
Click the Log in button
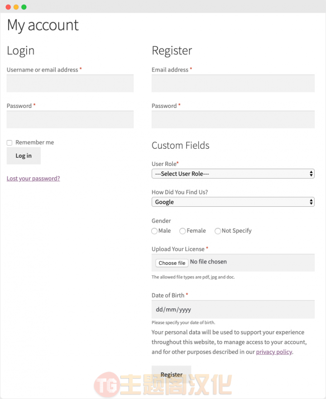(24, 156)
